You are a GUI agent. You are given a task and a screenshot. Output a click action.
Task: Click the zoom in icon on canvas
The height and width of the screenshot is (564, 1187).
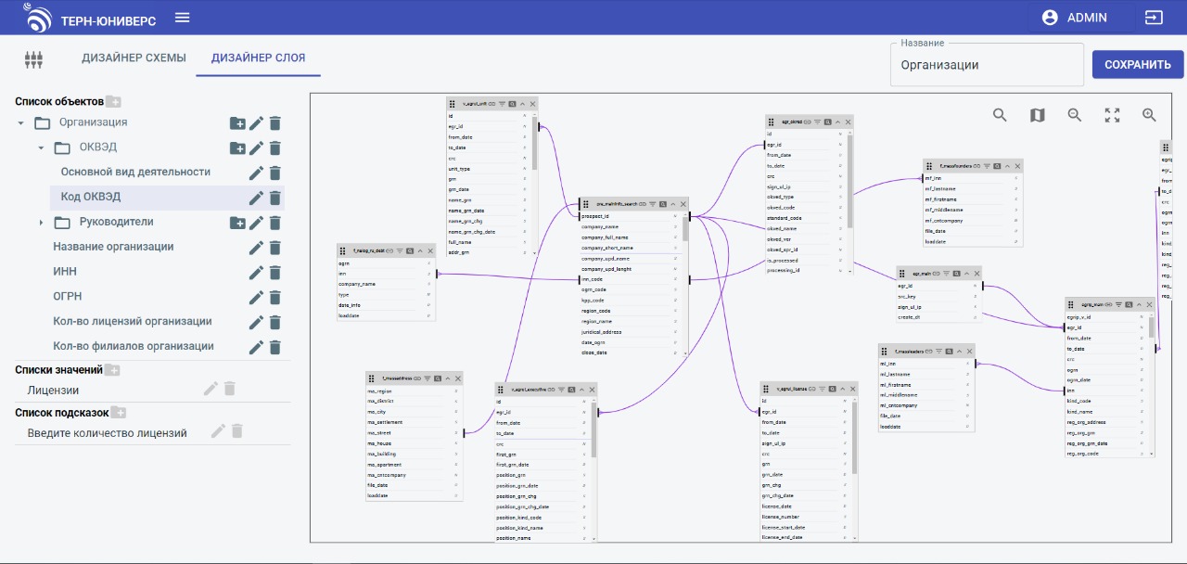[x=1149, y=115]
